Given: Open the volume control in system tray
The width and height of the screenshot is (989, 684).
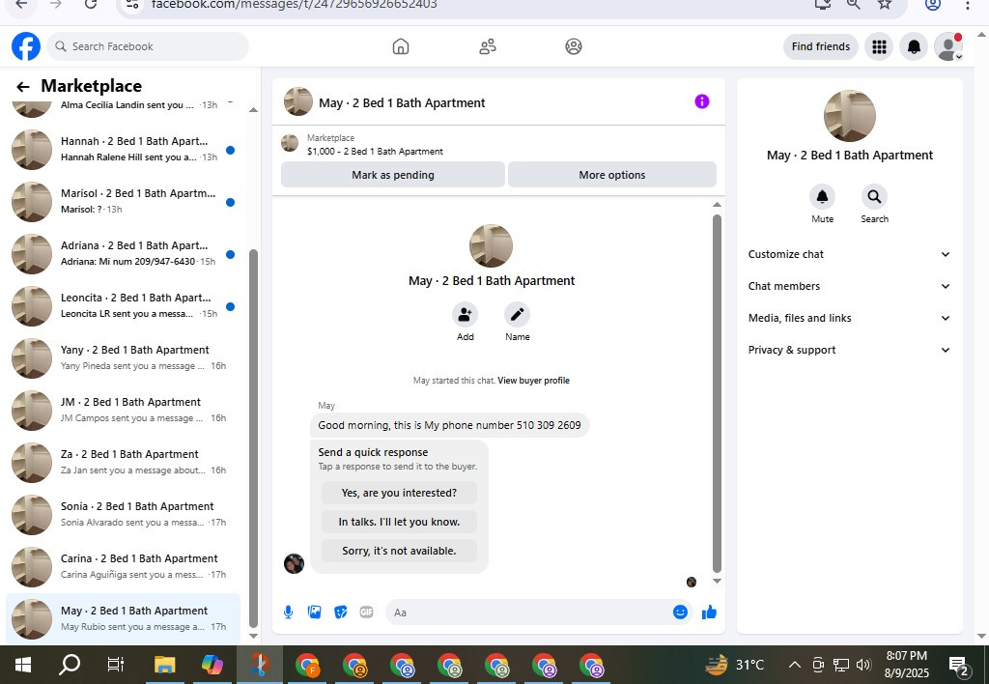Looking at the screenshot, I should point(863,665).
